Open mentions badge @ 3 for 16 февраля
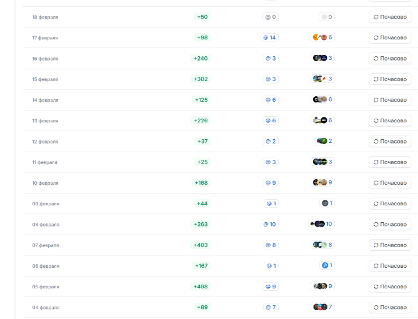 271,59
